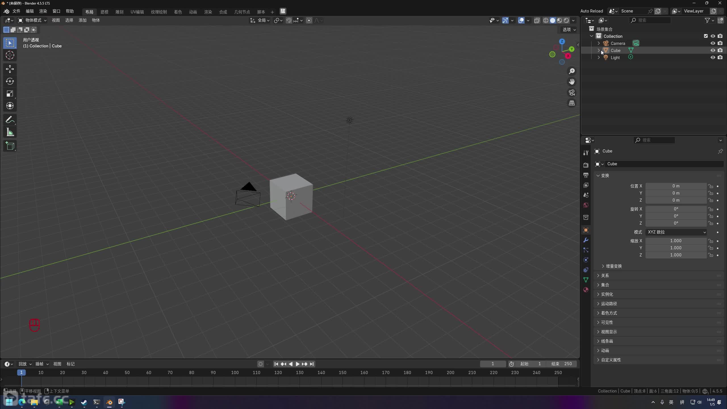
Task: Disable Light in renders
Action: (x=720, y=57)
